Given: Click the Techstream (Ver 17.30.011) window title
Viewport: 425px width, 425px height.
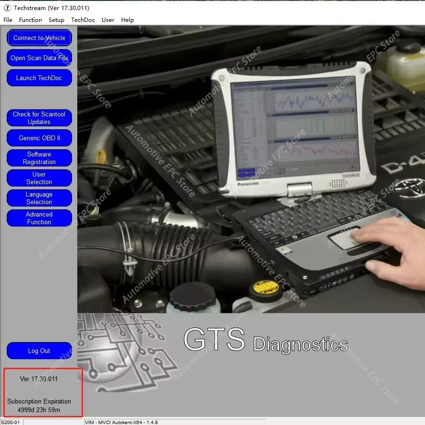Looking at the screenshot, I should click(52, 8).
